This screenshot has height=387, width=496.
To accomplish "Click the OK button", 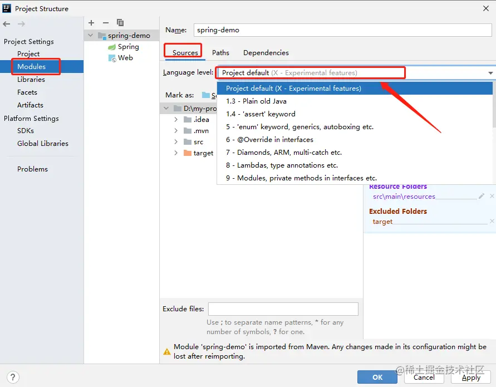I will (377, 377).
